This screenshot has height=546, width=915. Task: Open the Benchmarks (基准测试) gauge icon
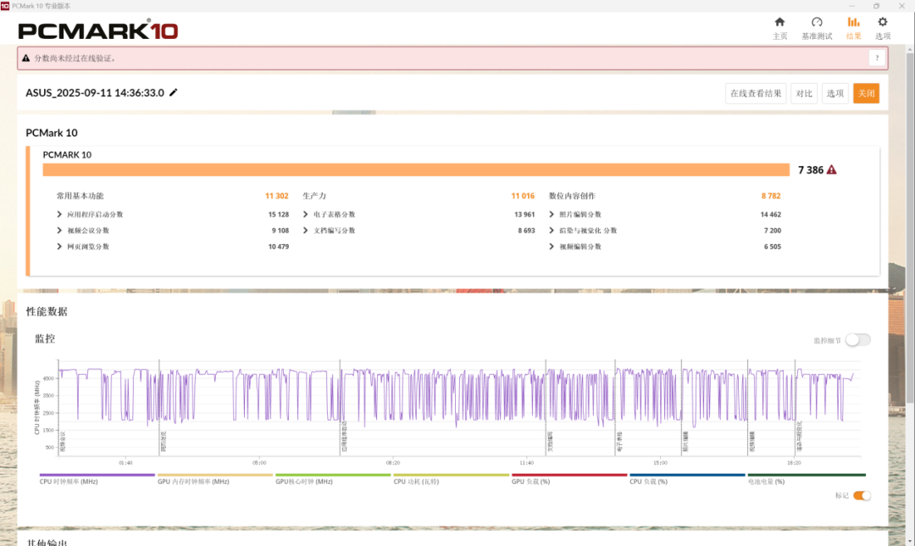point(817,22)
